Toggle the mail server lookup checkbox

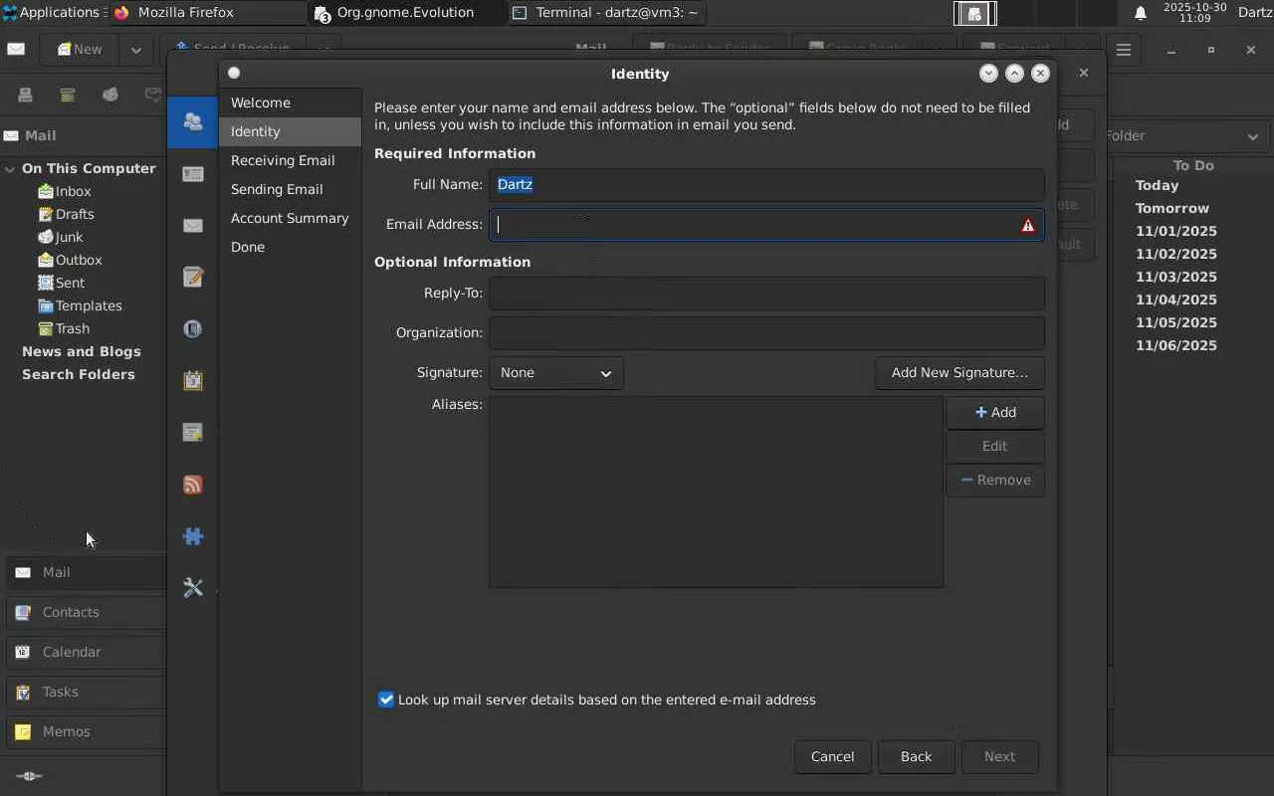click(x=386, y=699)
